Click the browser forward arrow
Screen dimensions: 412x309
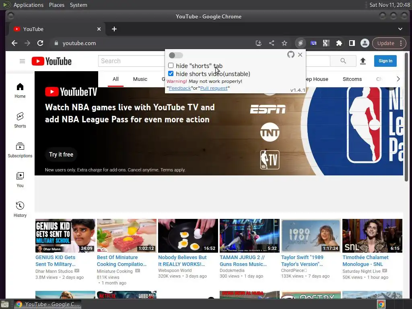27,43
